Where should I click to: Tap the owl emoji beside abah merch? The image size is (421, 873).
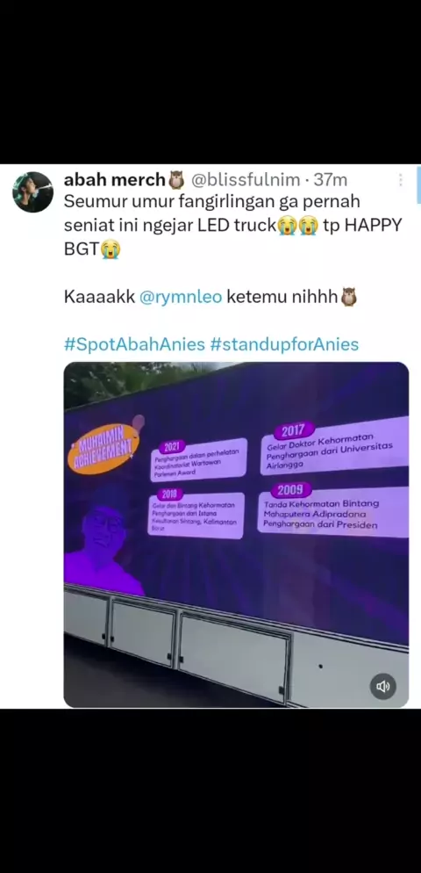click(x=176, y=180)
